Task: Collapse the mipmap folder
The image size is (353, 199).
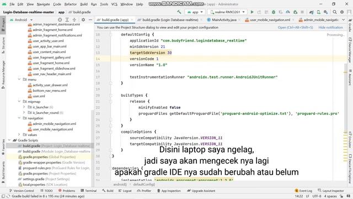Action: pyautogui.click(x=19, y=102)
